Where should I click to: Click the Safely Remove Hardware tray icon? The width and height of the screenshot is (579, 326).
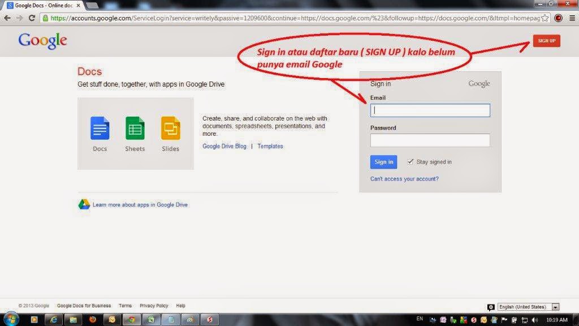[453, 320]
